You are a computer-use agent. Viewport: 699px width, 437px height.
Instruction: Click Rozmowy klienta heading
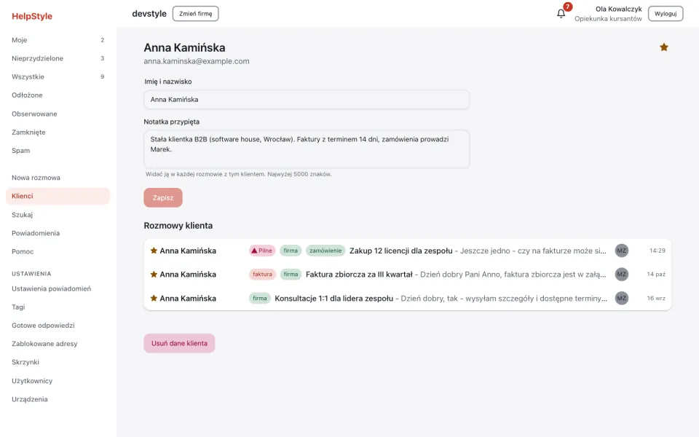click(178, 226)
